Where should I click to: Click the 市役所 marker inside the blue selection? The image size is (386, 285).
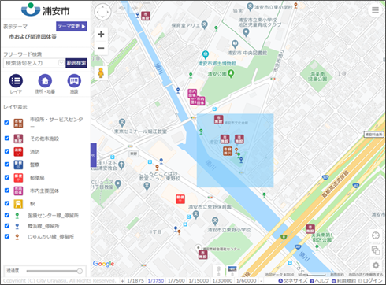(x=228, y=151)
